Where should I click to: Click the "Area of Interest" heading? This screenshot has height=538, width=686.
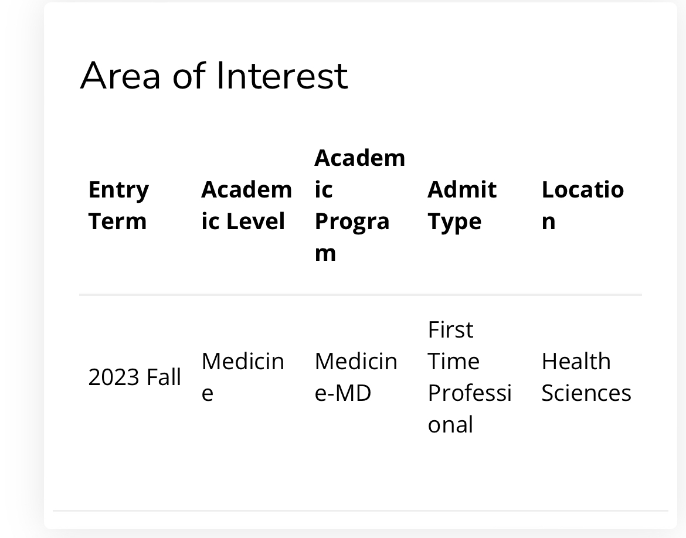[x=214, y=76]
